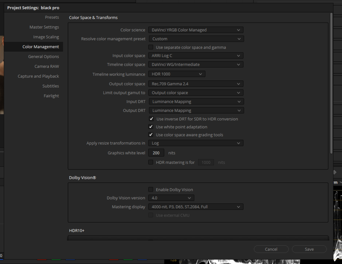Open Input color space dropdown
Viewport: 342px width, 264px height.
(x=196, y=56)
